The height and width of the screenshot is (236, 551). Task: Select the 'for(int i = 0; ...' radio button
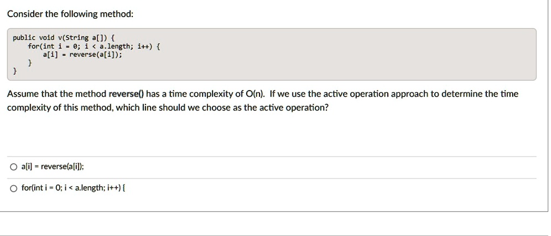tap(13, 188)
